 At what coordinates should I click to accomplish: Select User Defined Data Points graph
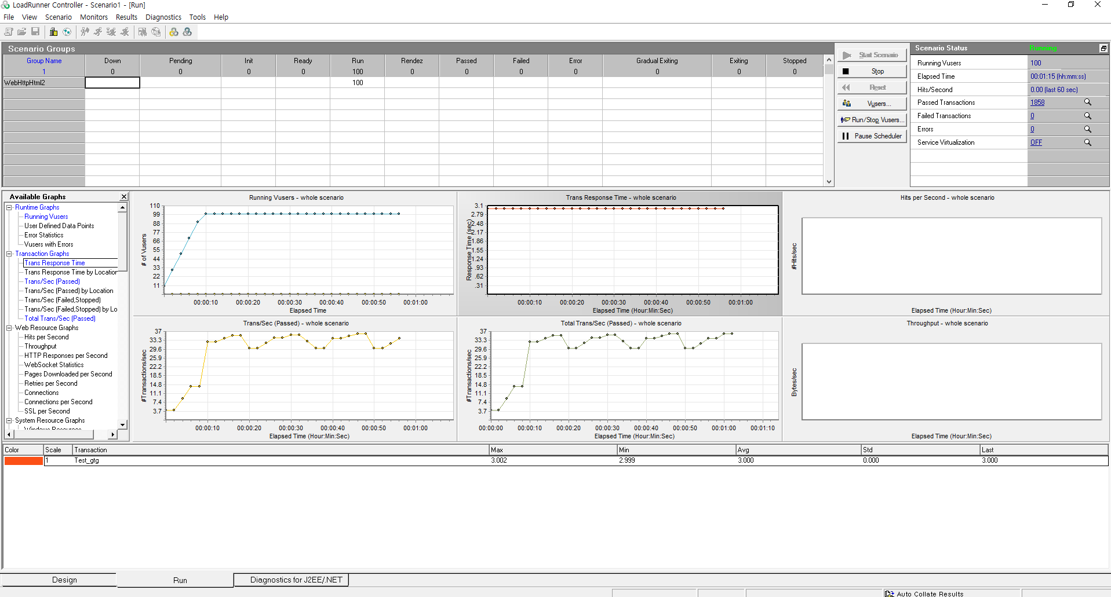point(59,226)
